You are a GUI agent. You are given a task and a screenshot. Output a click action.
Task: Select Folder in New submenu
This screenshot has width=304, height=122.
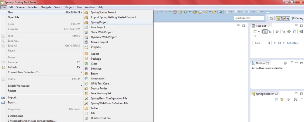[x=118, y=108]
